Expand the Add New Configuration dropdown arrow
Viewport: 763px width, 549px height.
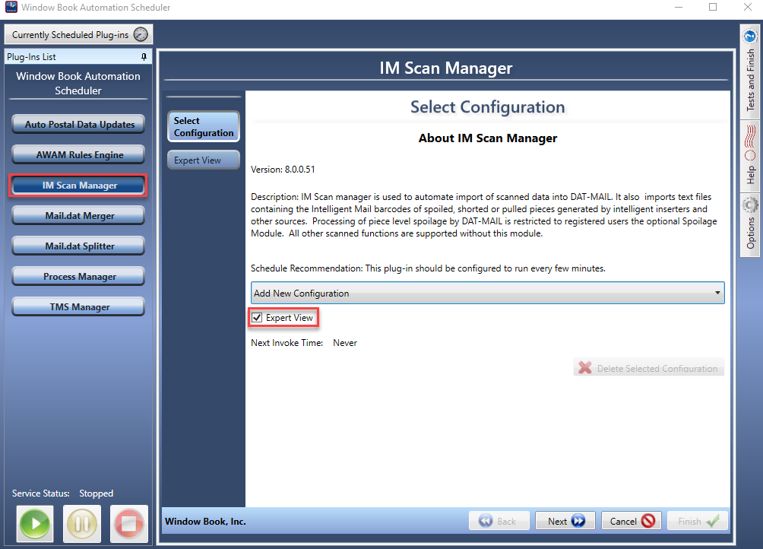tap(717, 293)
